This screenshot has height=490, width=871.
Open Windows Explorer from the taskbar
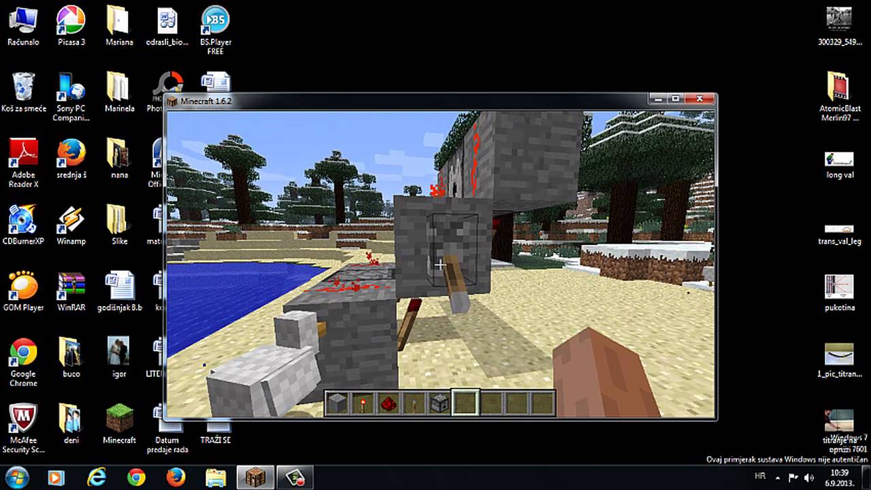pos(216,477)
